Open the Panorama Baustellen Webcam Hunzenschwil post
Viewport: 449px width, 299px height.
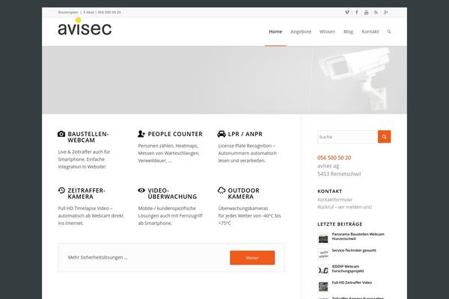tap(358, 236)
